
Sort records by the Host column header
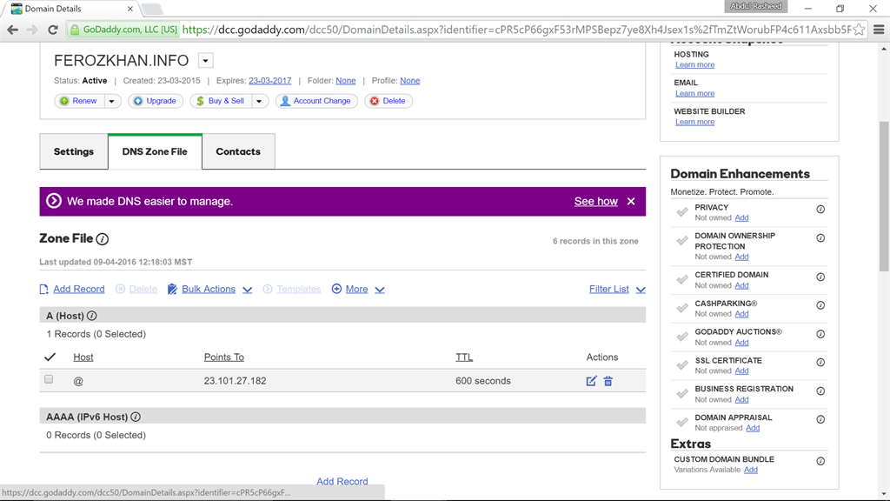pos(83,357)
